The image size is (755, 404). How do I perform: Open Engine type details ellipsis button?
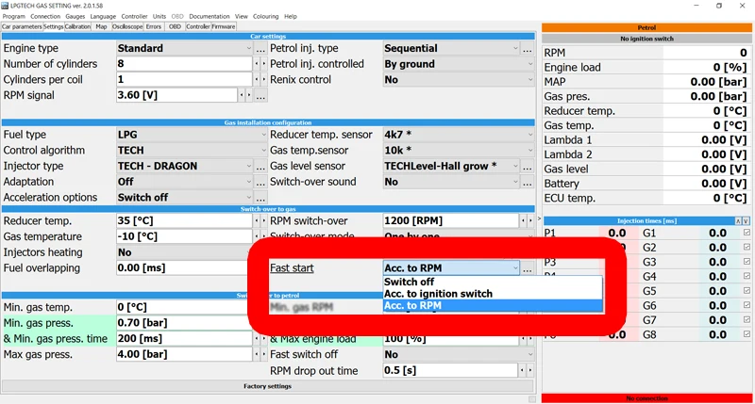260,49
